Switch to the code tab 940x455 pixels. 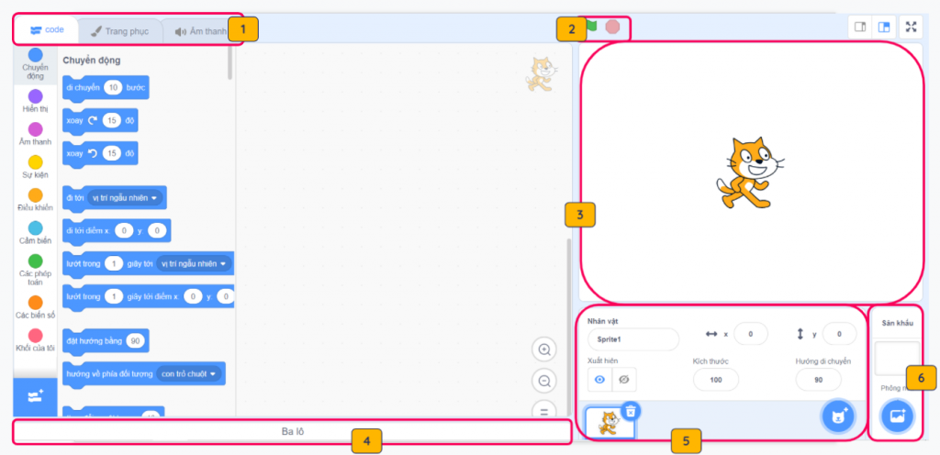[x=47, y=30]
